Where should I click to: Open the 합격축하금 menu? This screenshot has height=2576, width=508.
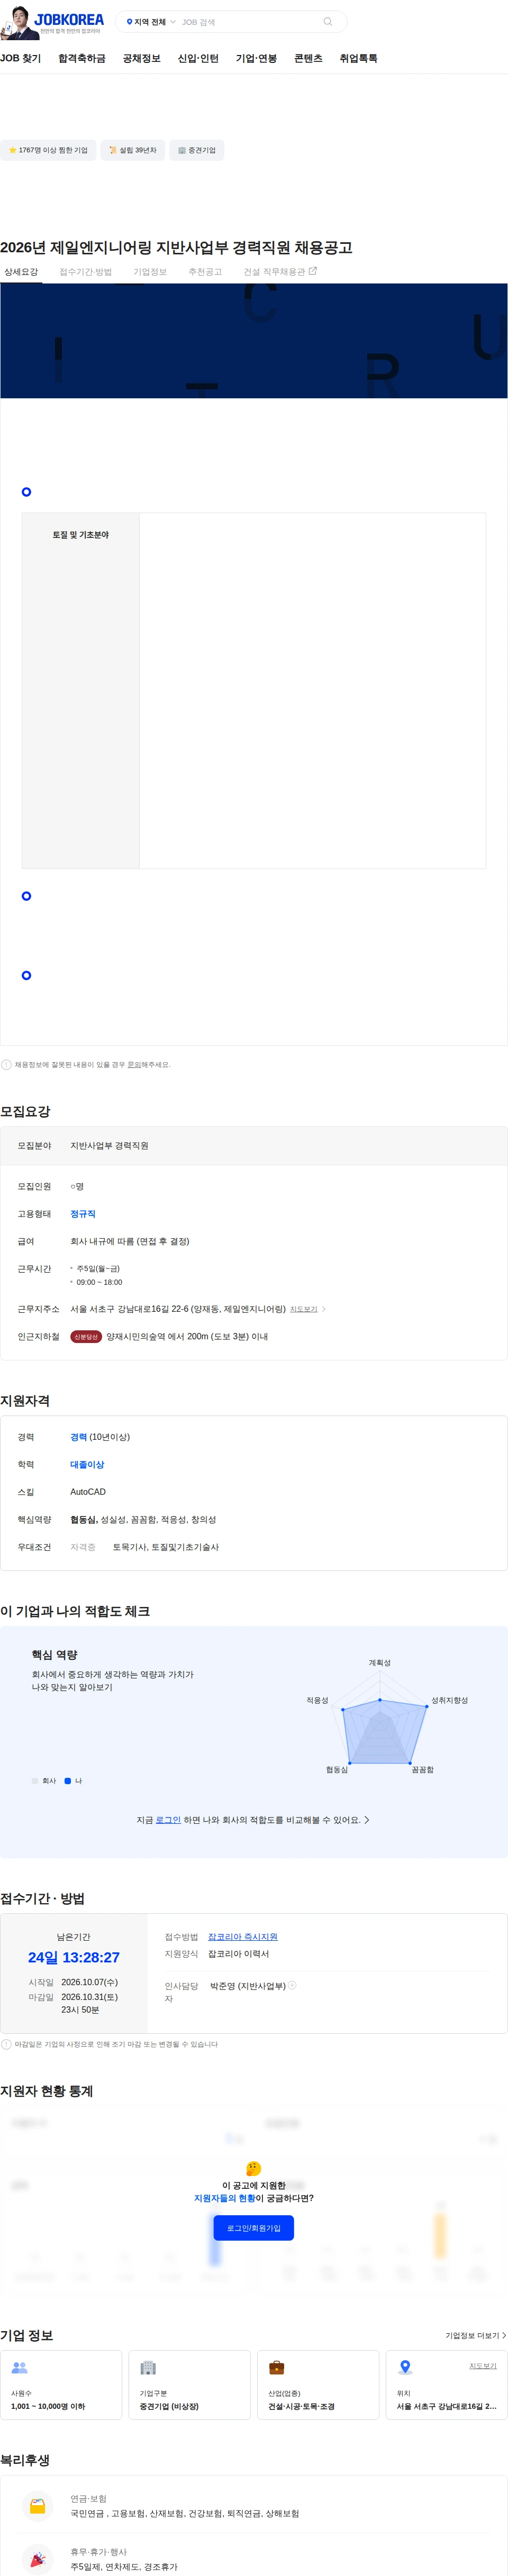point(82,59)
